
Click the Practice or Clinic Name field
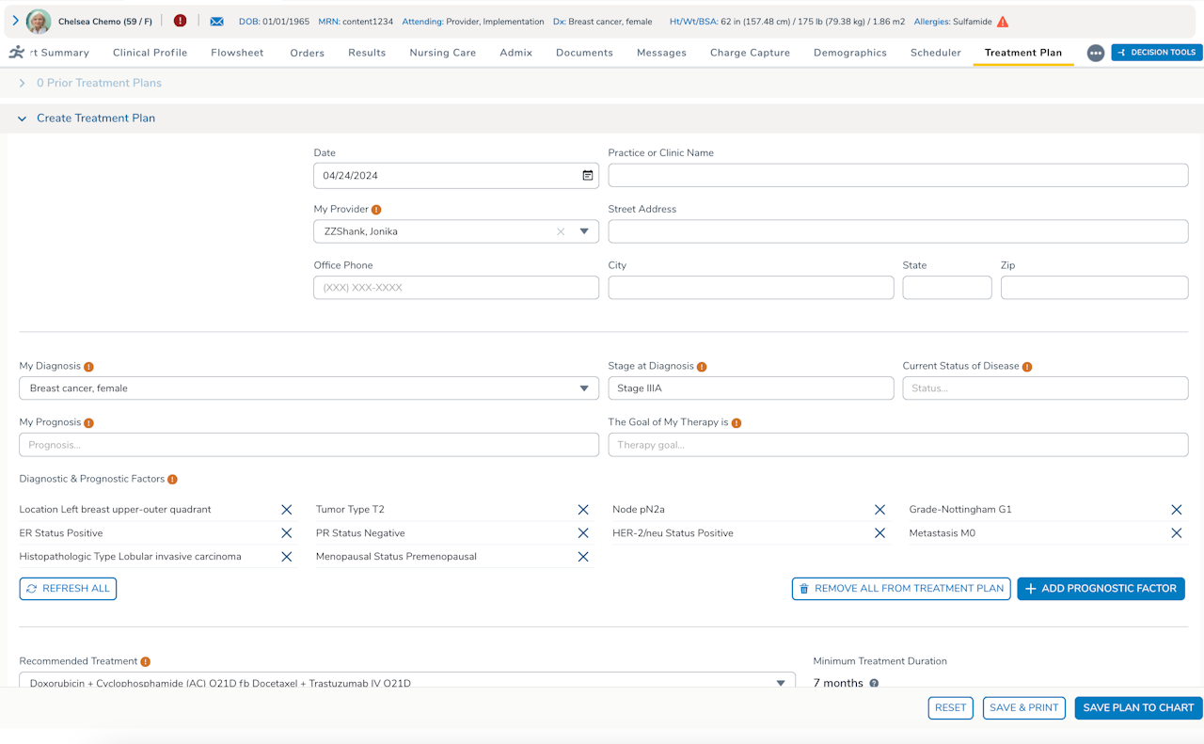tap(897, 176)
